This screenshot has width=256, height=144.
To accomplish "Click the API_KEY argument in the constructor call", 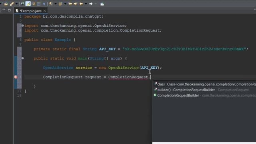I will click(x=149, y=68).
